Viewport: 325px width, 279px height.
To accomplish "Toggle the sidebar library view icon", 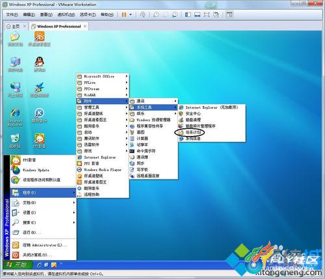I will coord(188,15).
